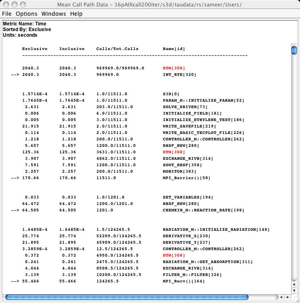Select DERIVATIVE_X[230] entry
Screen dimensions: 300x303
point(186,236)
